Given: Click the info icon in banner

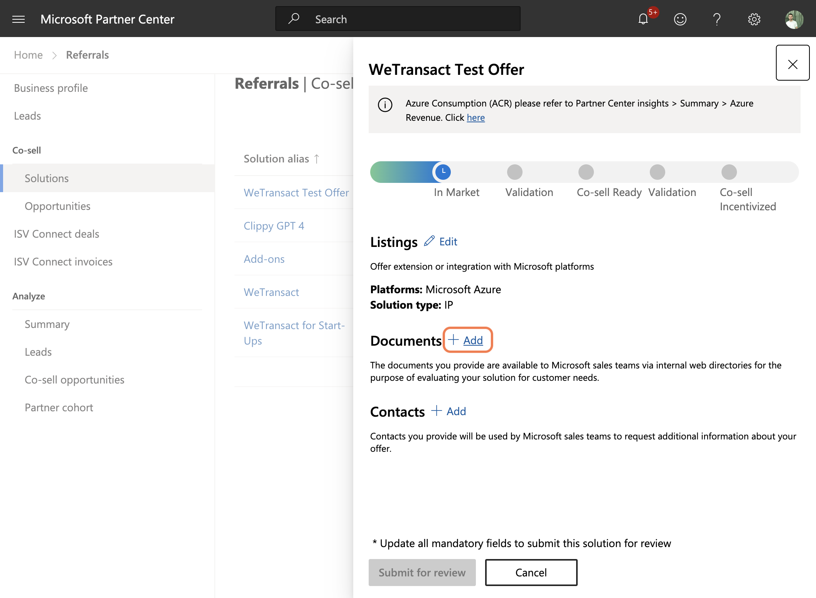Looking at the screenshot, I should [385, 105].
